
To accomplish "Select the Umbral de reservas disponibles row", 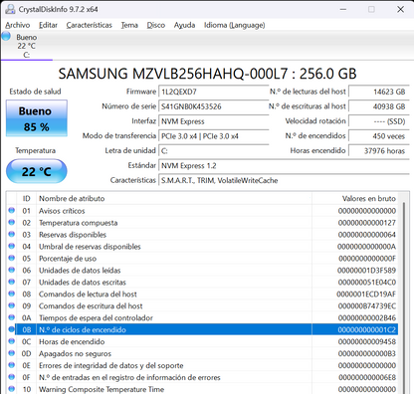I will pos(202,247).
